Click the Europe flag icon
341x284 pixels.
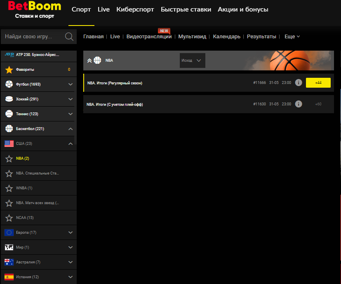[x=9, y=233]
